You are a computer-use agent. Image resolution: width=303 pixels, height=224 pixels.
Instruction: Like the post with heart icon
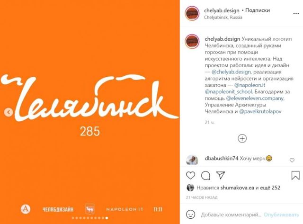pyautogui.click(x=190, y=175)
